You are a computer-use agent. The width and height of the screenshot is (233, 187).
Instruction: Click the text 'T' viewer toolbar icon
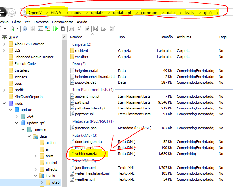click(87, 29)
